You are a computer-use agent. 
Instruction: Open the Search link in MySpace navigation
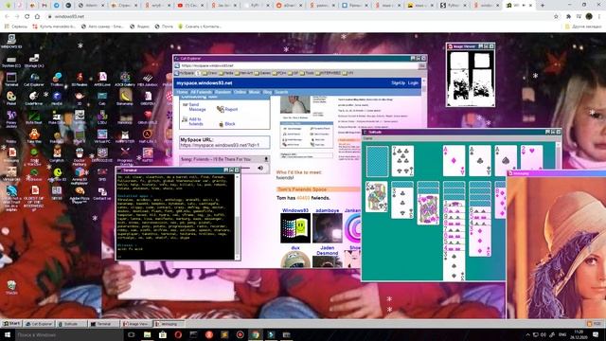pyautogui.click(x=281, y=92)
